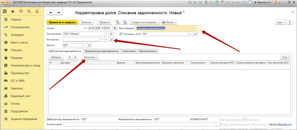Screen dimensions: 297x130
Task: Expand Валюта dropdown arrow
Action: point(84,46)
